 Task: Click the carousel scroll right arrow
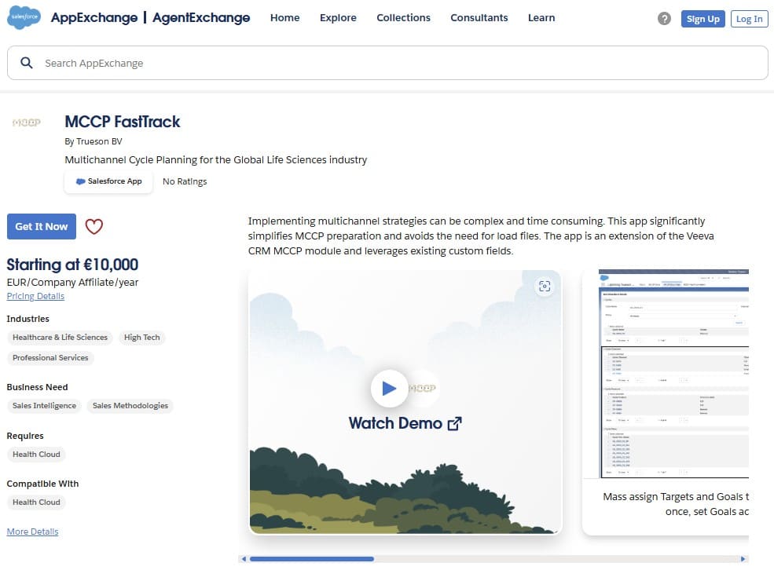click(x=743, y=559)
